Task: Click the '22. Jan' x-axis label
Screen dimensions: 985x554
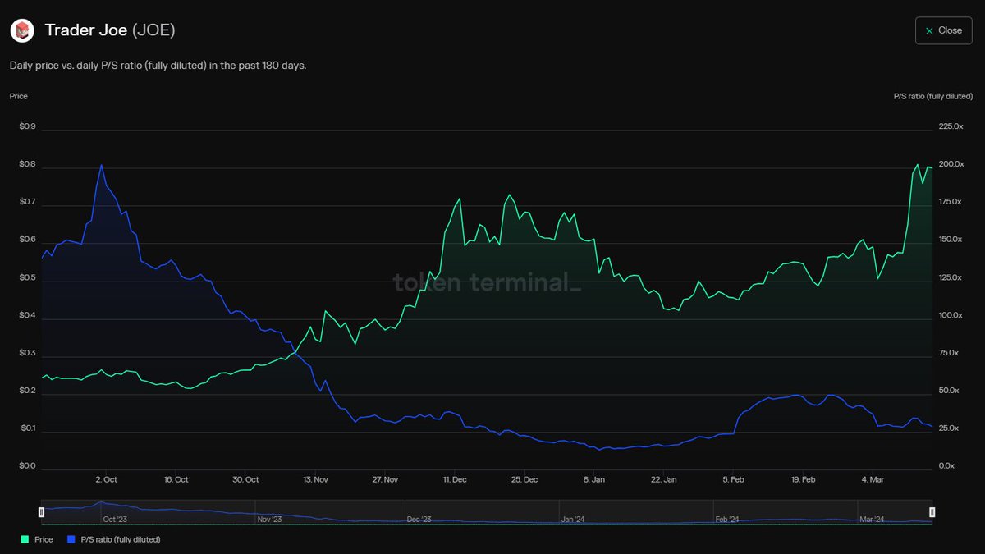Action: click(x=664, y=479)
